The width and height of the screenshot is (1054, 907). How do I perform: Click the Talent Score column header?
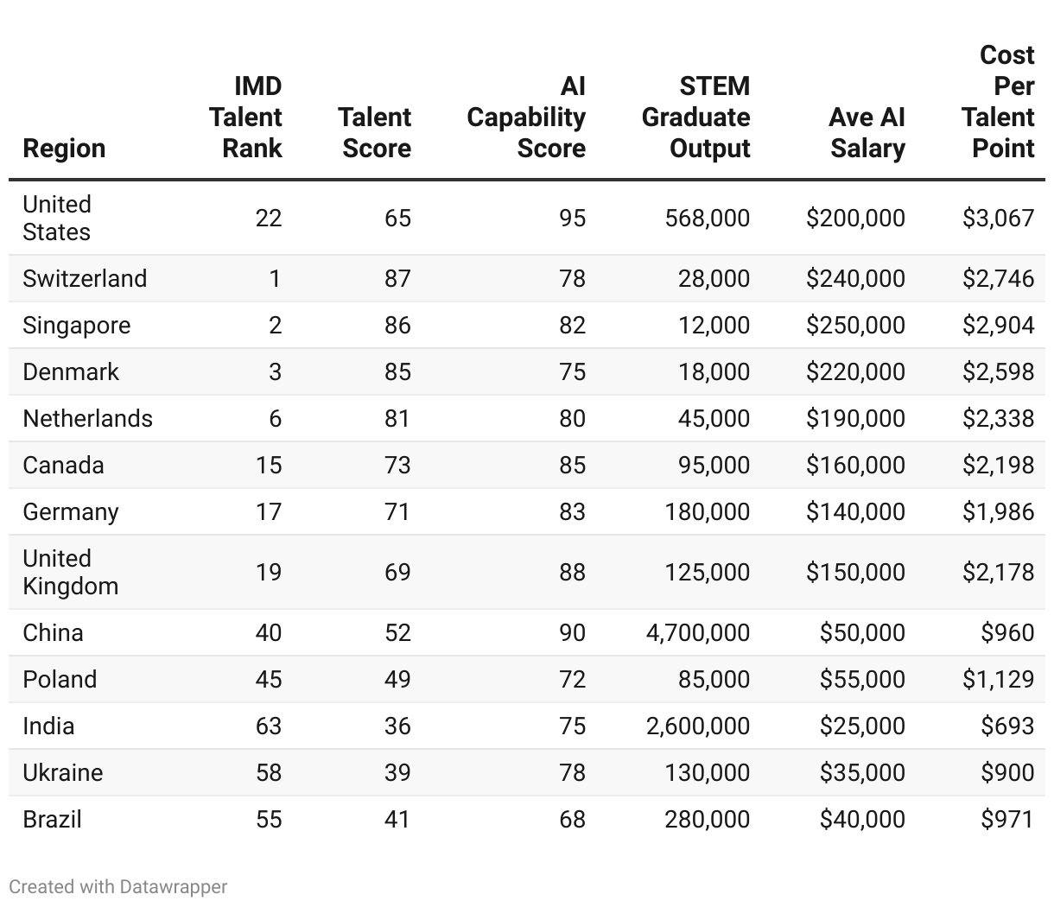tap(375, 133)
